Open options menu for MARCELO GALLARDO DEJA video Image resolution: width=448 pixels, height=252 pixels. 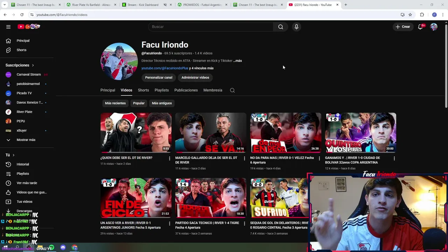pos(245,159)
